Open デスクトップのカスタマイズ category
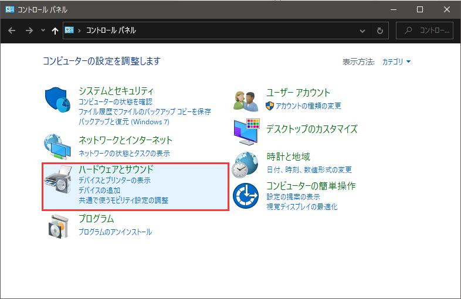The height and width of the screenshot is (299, 461). [311, 129]
